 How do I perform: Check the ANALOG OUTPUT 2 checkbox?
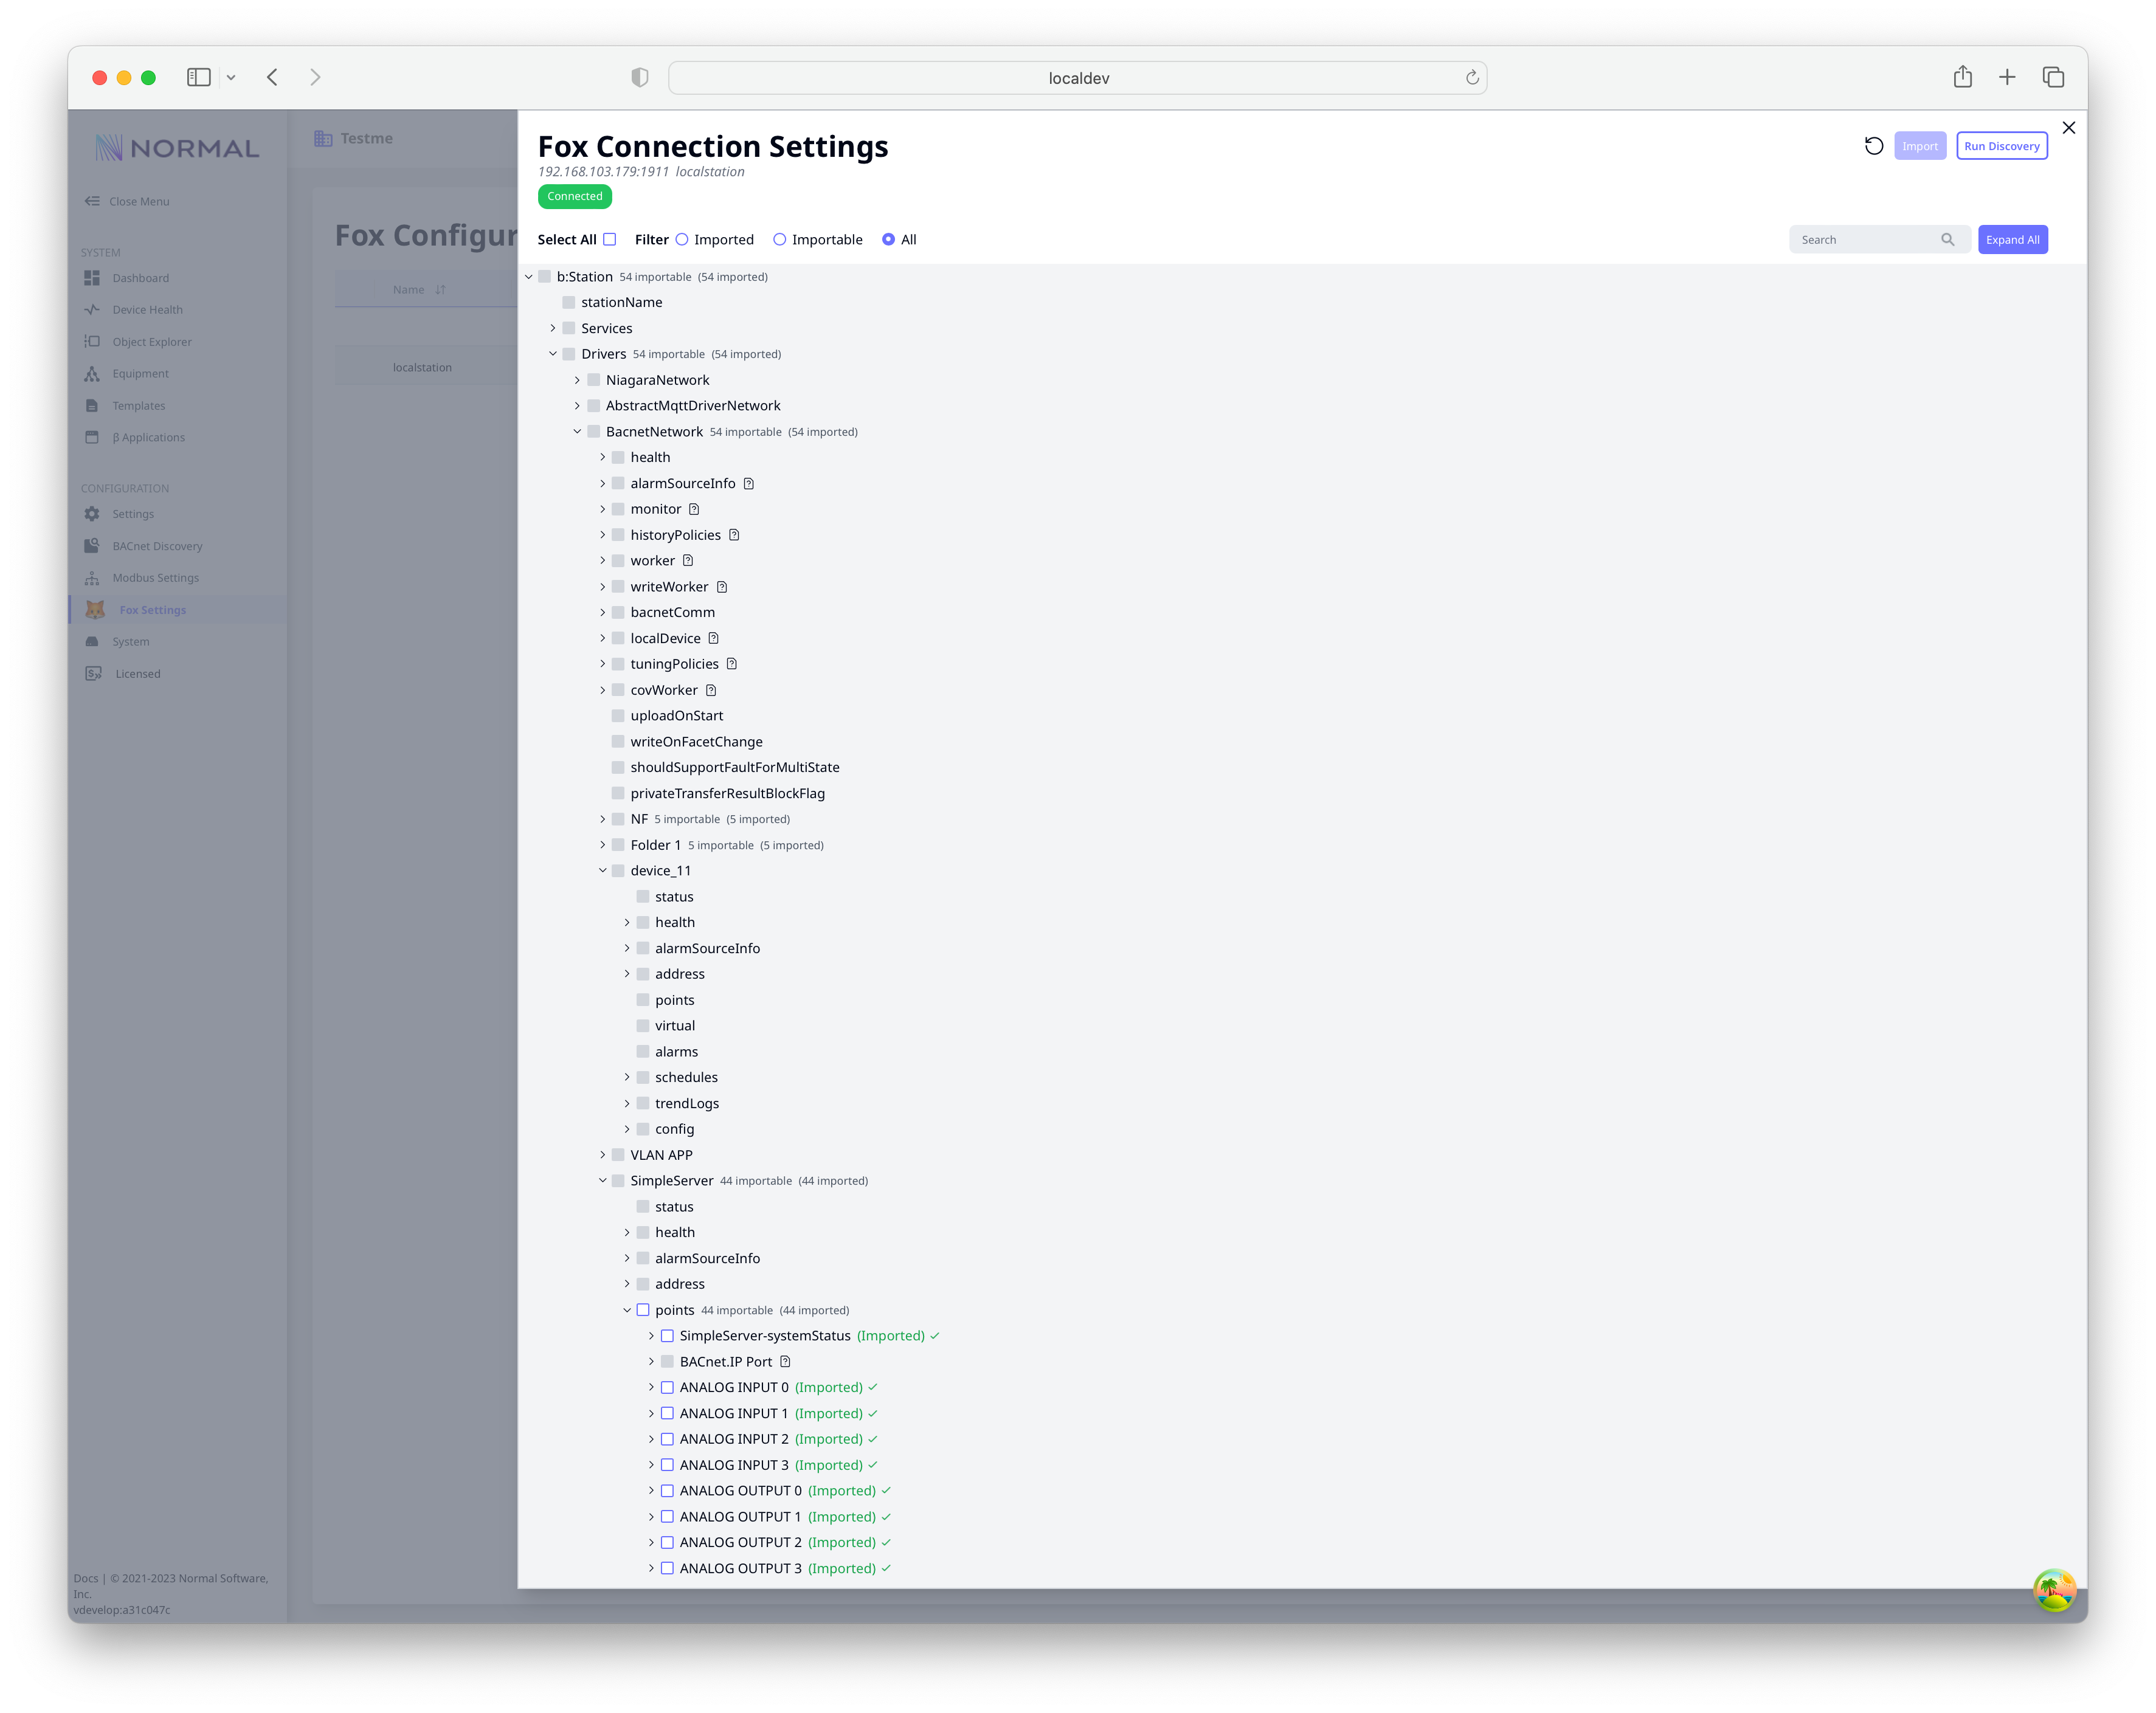[x=667, y=1543]
